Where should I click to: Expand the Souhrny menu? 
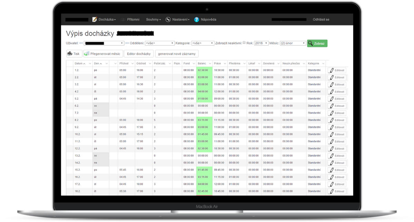point(154,20)
